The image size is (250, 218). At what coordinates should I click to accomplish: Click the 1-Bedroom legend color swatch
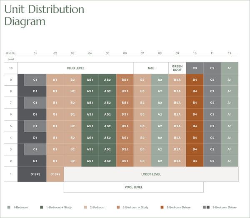(x=9, y=207)
